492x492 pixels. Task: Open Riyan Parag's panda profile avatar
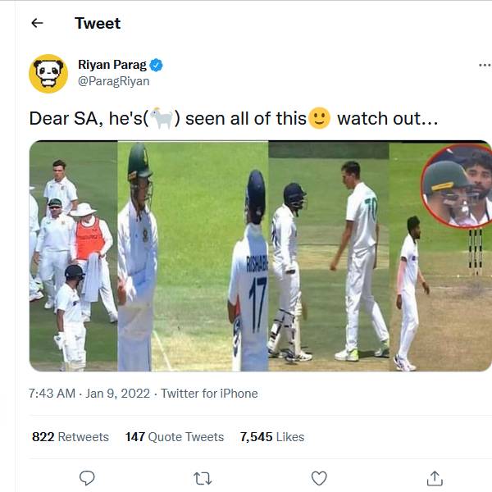pos(48,73)
